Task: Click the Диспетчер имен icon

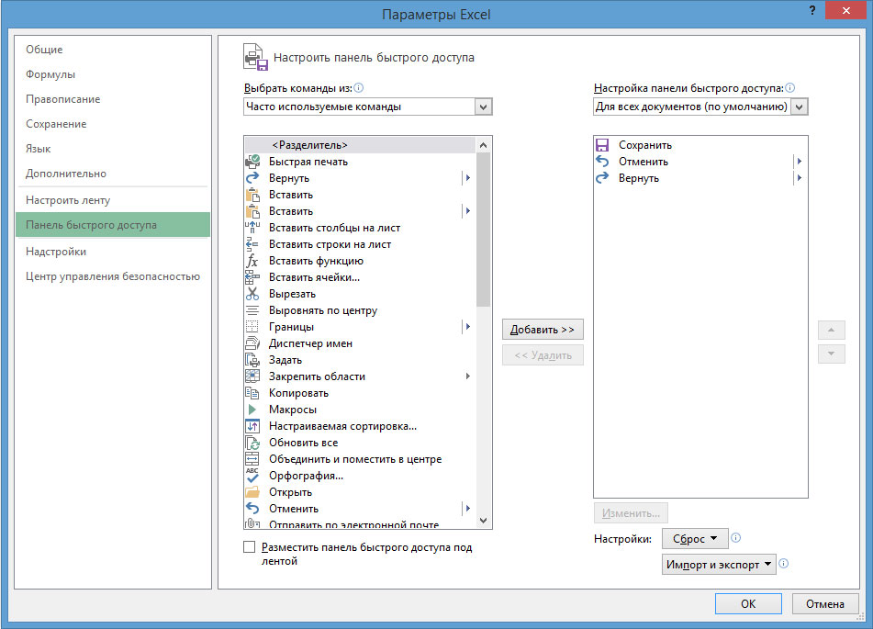Action: coord(252,343)
